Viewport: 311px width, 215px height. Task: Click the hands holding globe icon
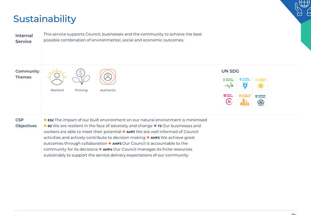[303, 8]
